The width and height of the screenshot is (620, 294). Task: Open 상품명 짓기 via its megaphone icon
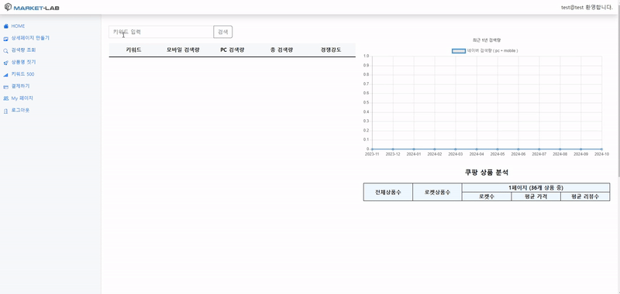click(5, 63)
